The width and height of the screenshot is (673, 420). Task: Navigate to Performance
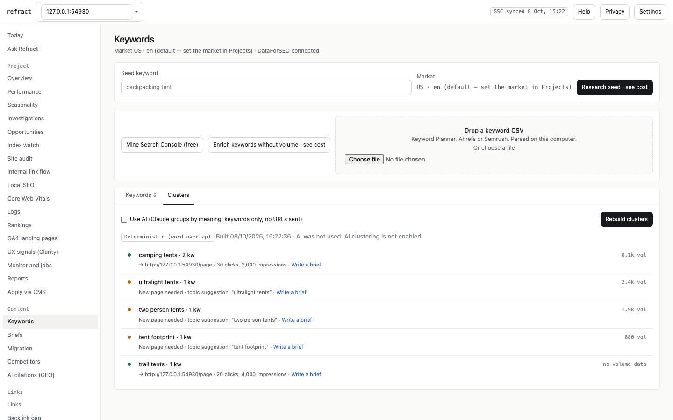pyautogui.click(x=50, y=92)
